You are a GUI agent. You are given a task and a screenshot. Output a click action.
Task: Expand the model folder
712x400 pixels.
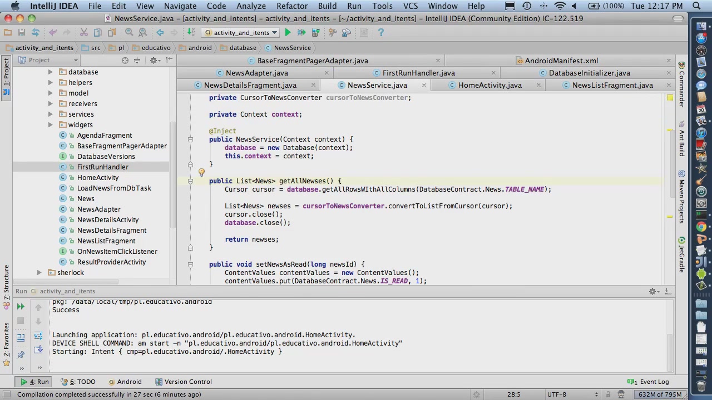coord(50,93)
